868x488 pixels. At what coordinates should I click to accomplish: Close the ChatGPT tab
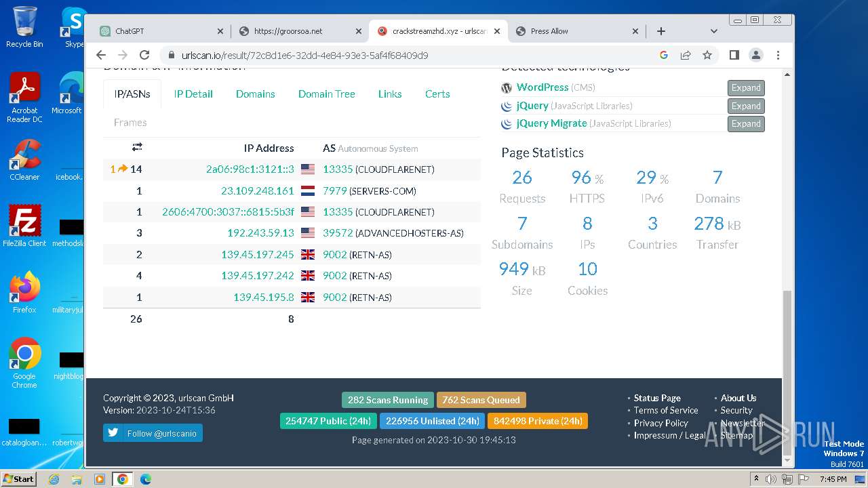(220, 31)
